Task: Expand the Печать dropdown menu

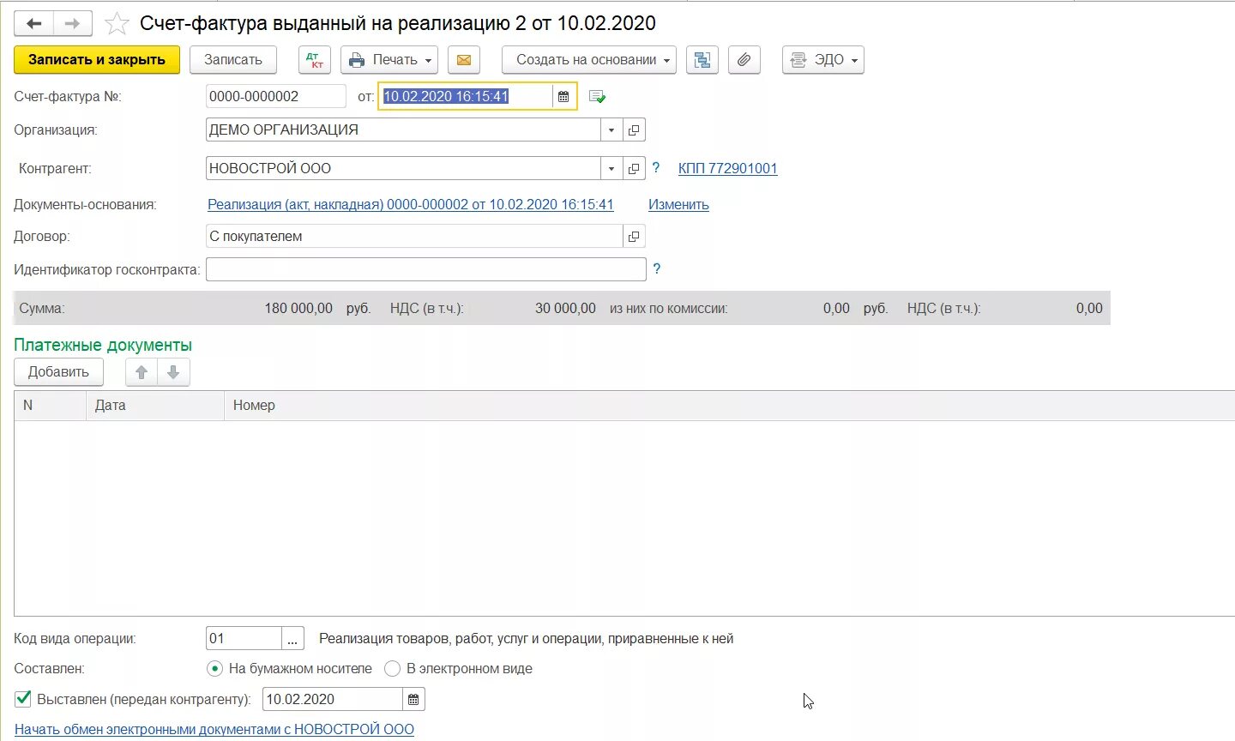Action: pyautogui.click(x=389, y=60)
